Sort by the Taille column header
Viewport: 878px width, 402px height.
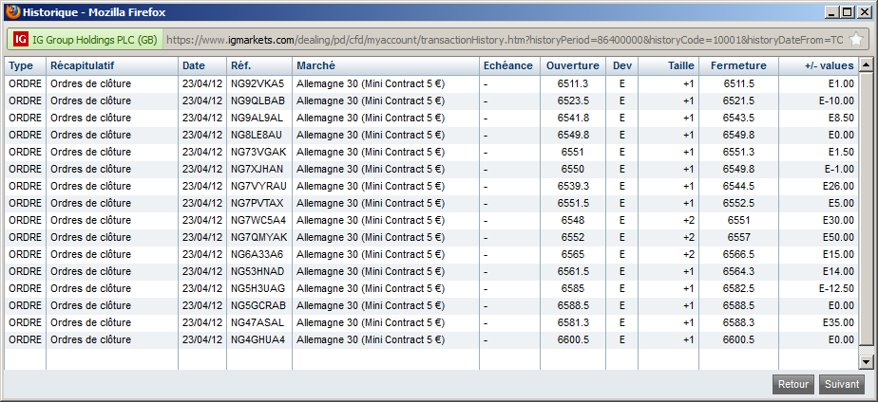pyautogui.click(x=669, y=65)
